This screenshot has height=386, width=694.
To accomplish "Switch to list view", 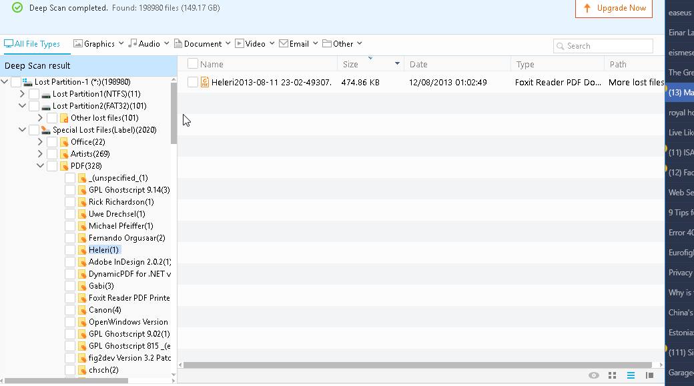I will (631, 375).
